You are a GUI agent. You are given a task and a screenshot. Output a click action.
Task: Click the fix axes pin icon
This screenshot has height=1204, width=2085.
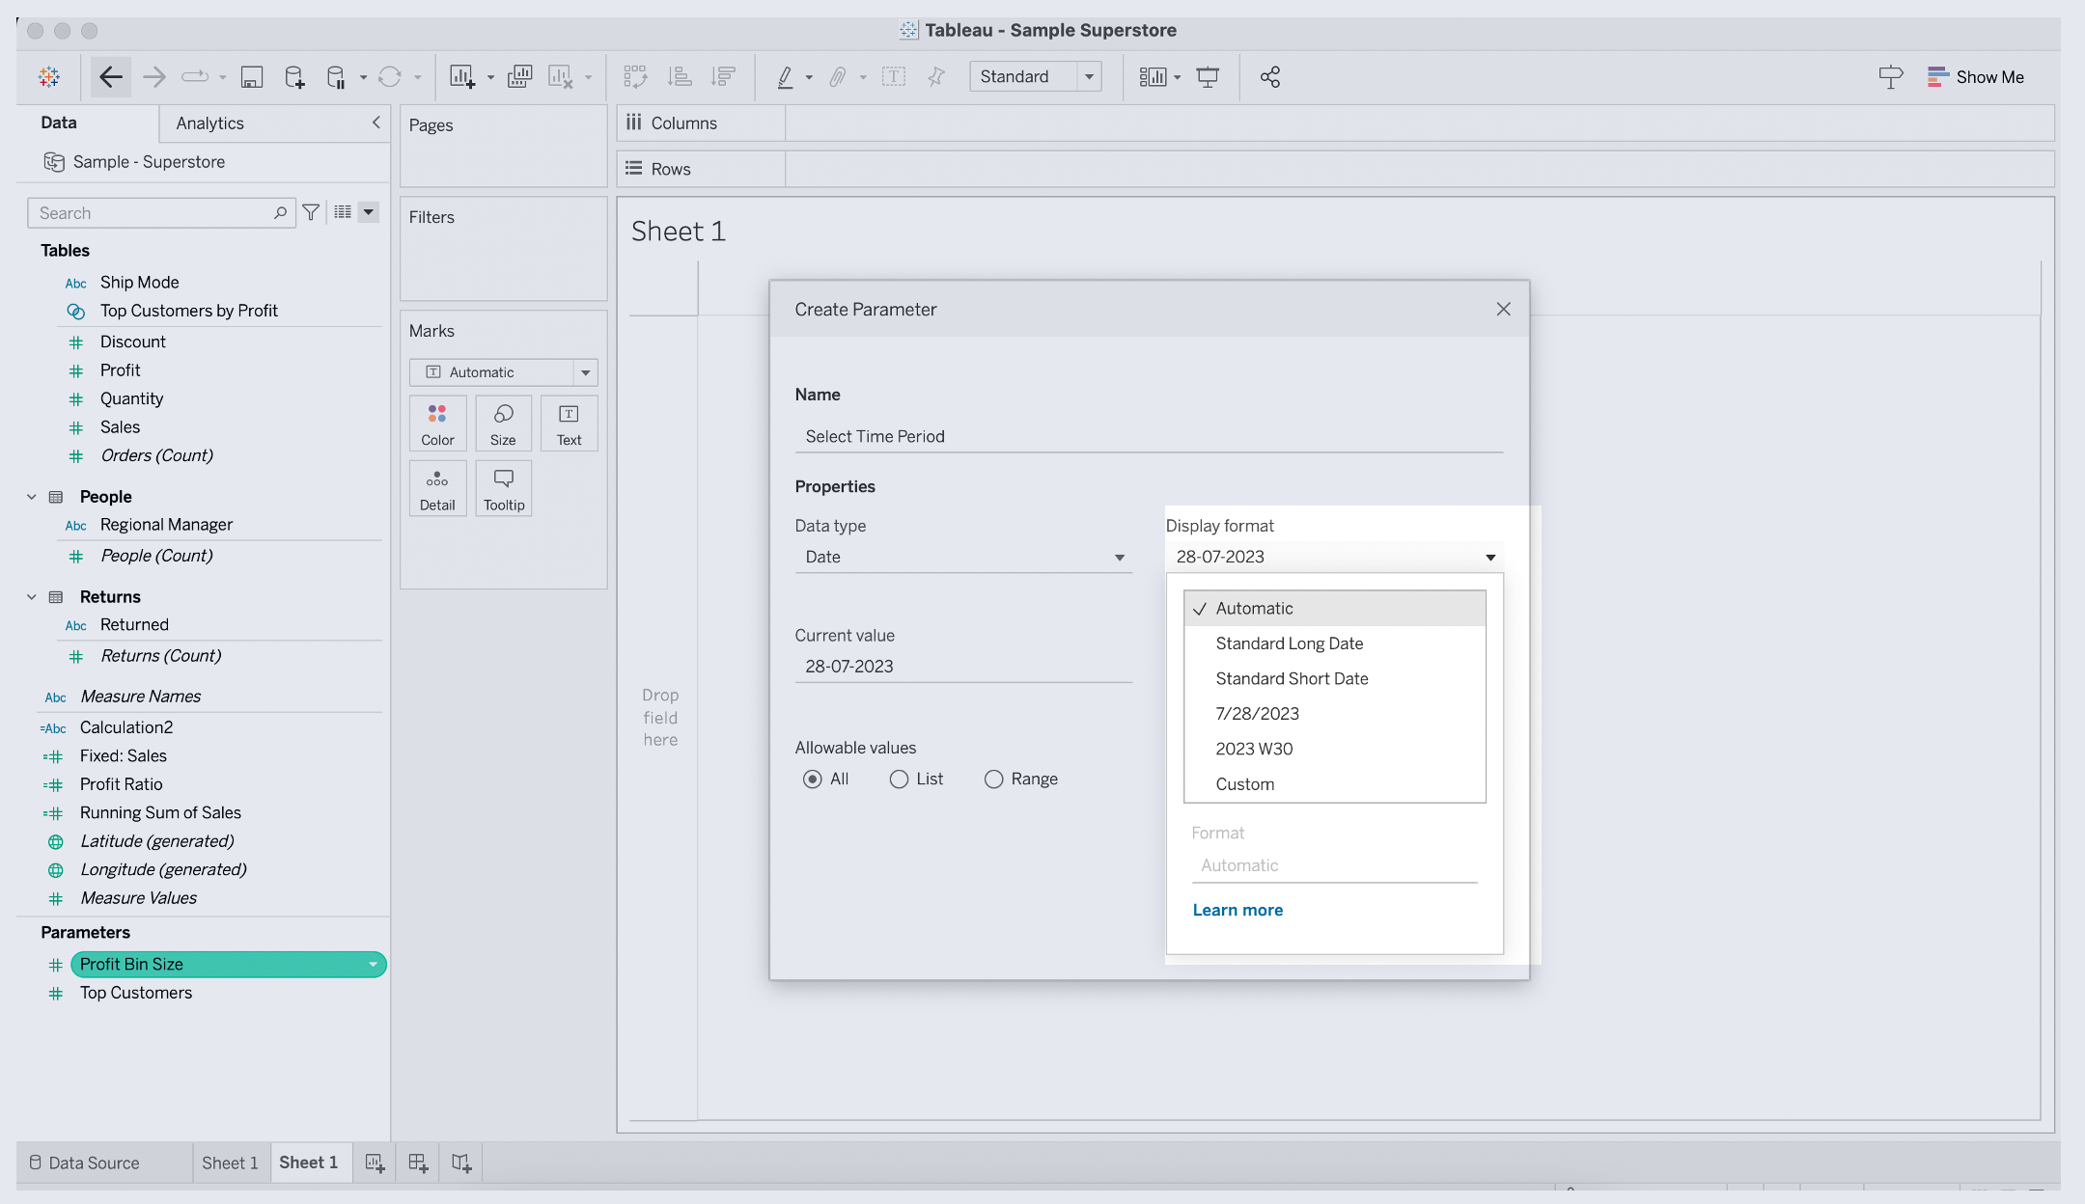(x=935, y=77)
